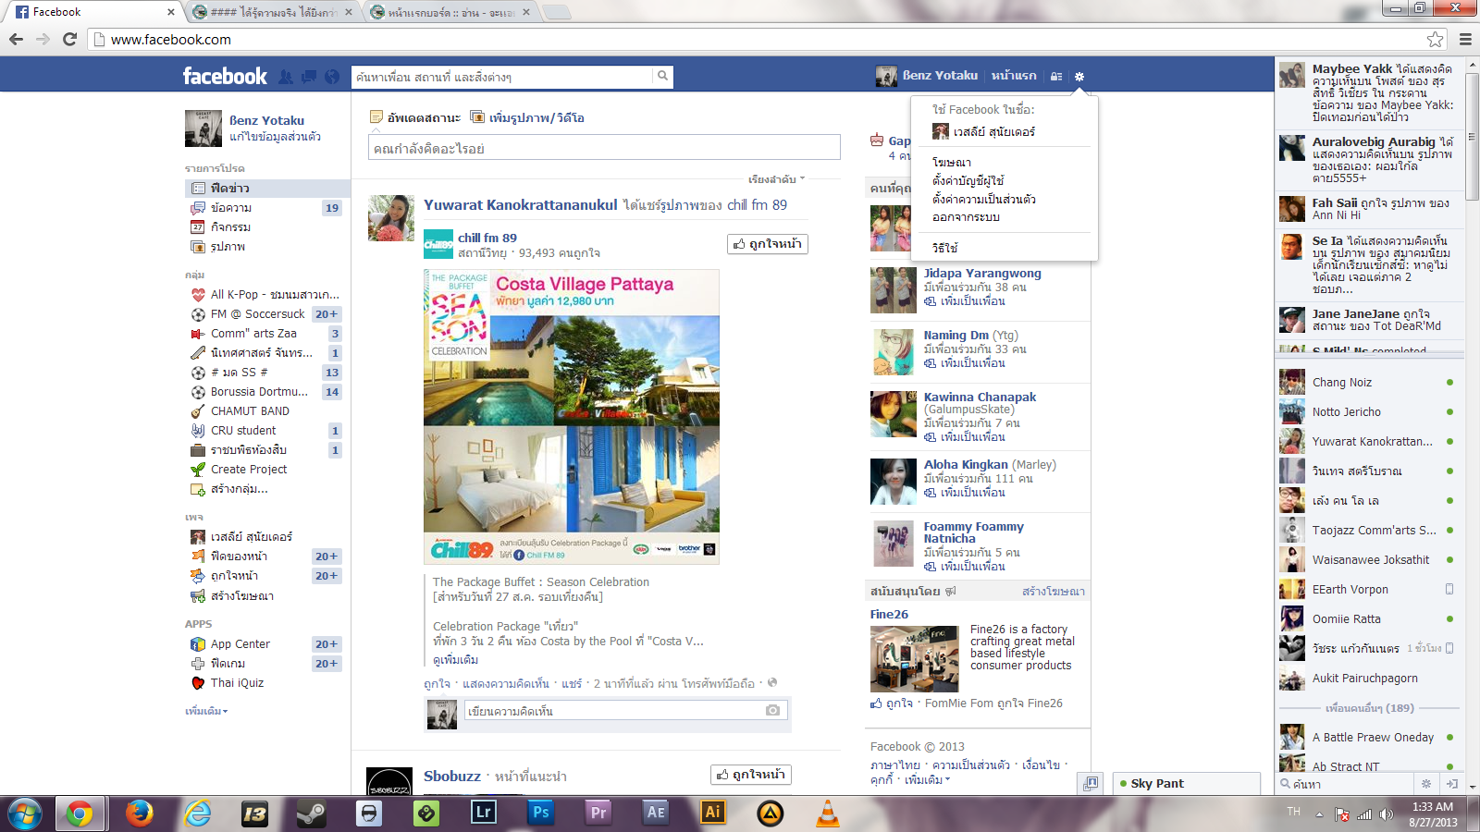Open Chrome's menu button

pyautogui.click(x=1465, y=39)
